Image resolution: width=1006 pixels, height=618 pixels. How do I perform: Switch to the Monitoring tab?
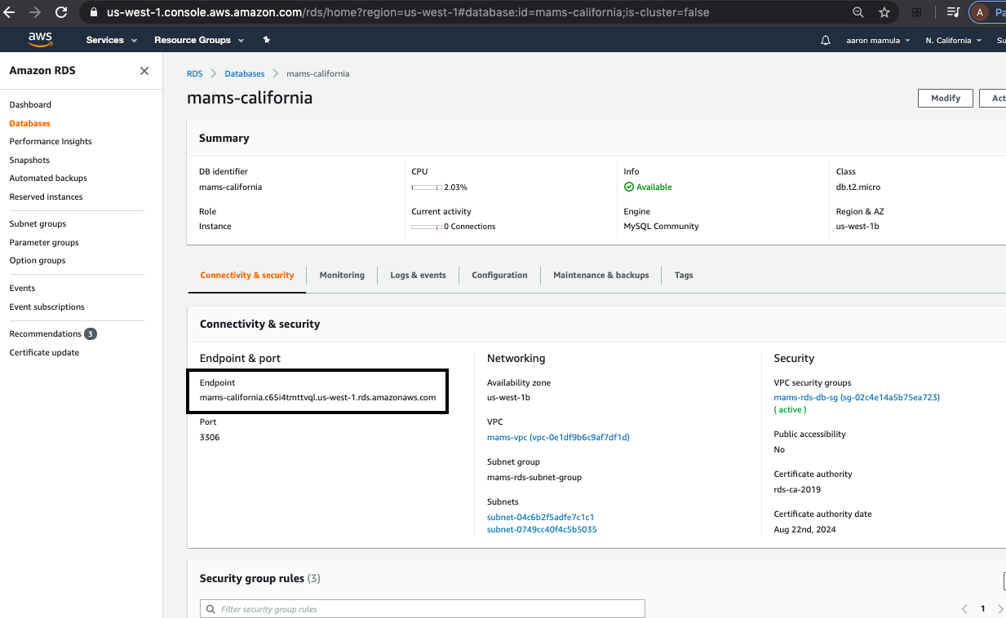click(342, 275)
